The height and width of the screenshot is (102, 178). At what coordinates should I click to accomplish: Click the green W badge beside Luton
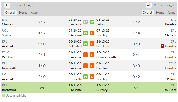[92, 22]
